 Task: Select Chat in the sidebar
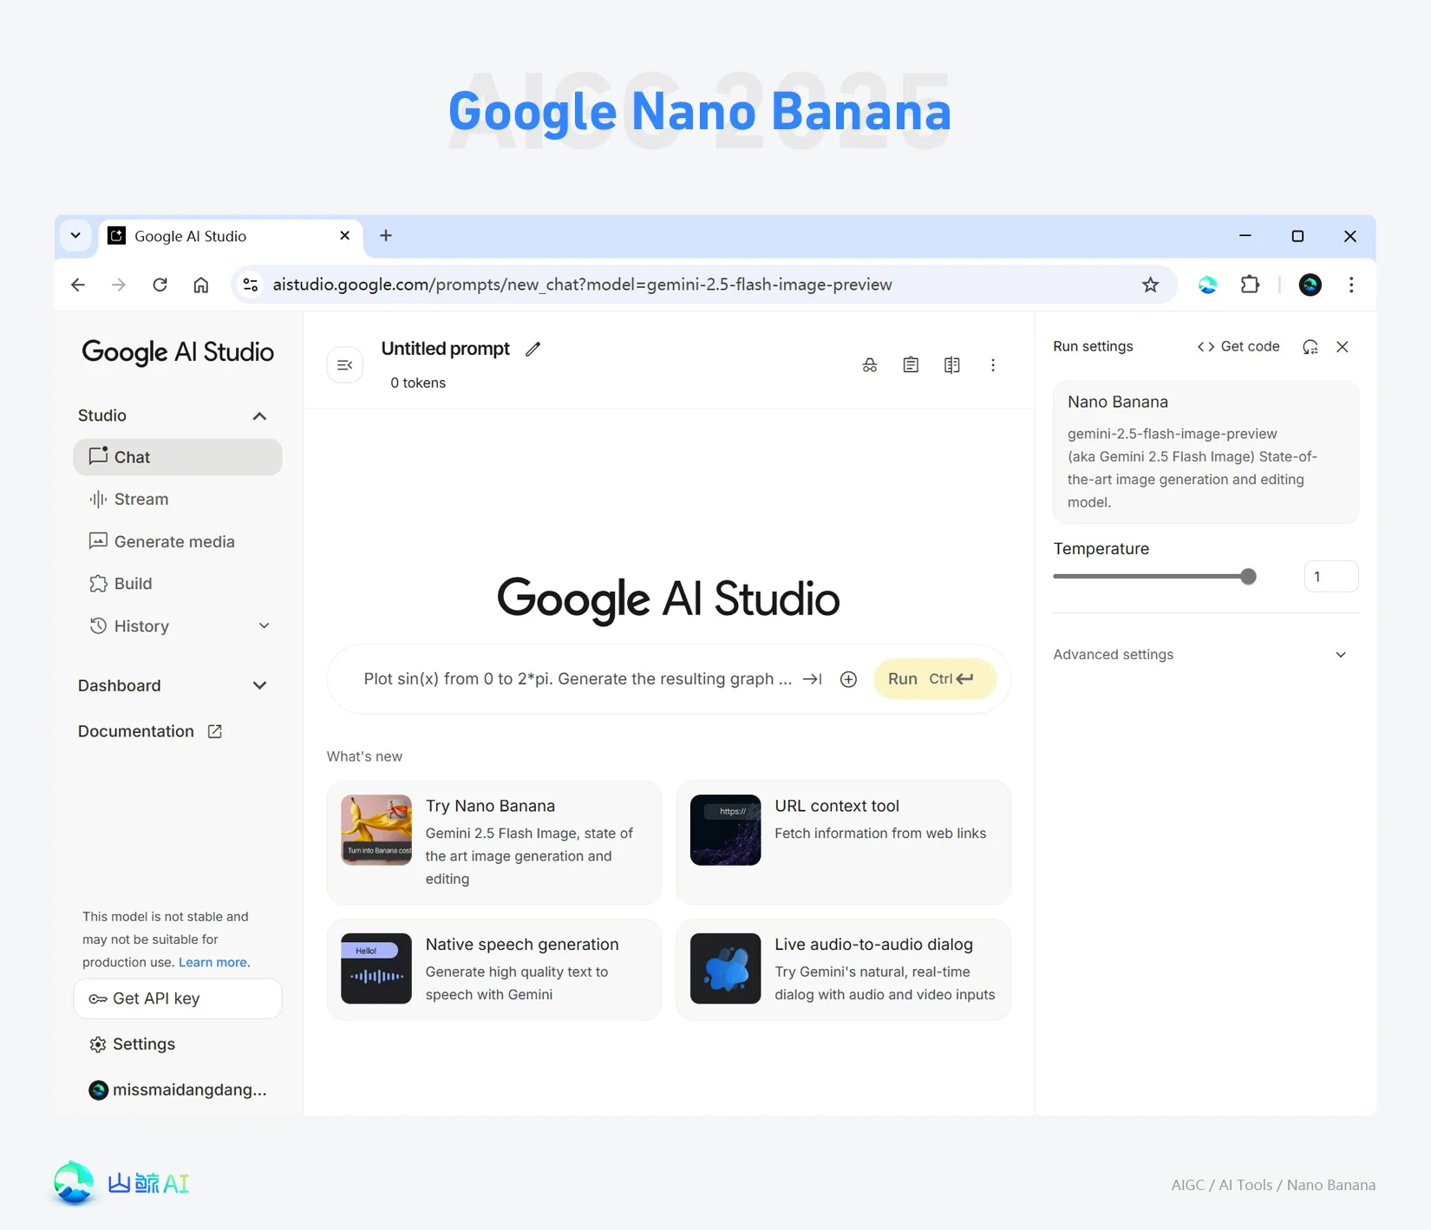(178, 457)
